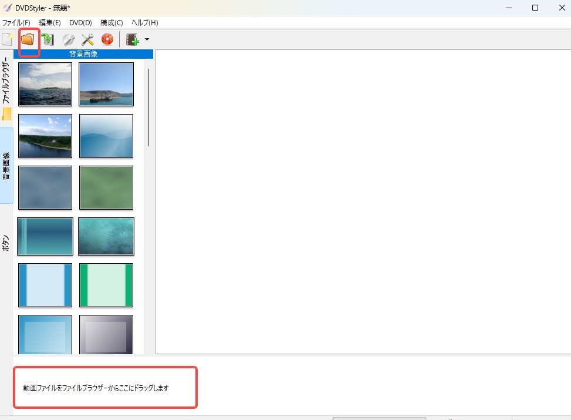Select blue framed square background thumbnail
Image resolution: width=571 pixels, height=420 pixels.
45,335
